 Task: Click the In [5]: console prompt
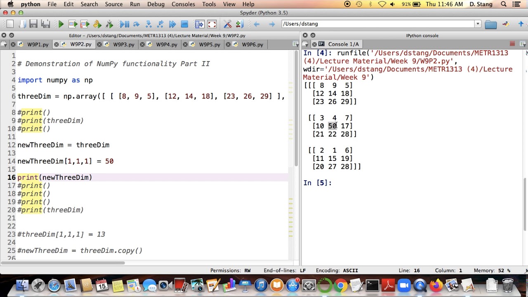pyautogui.click(x=318, y=183)
